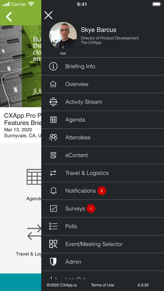Tap the red Surveys badge showing 1

91,209
